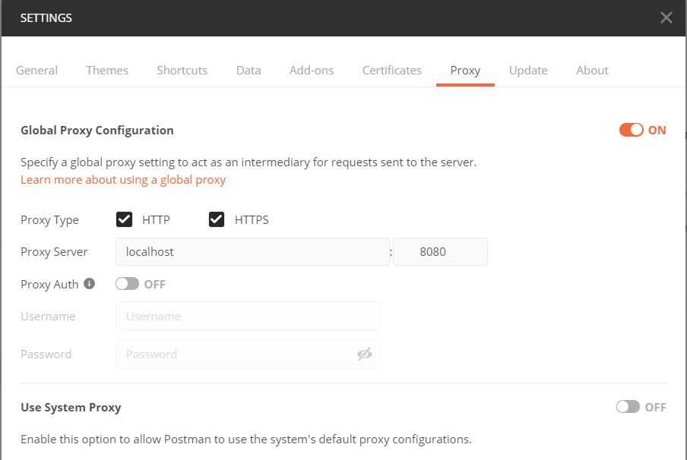
Task: Select the Add-ons tab
Action: coord(311,70)
